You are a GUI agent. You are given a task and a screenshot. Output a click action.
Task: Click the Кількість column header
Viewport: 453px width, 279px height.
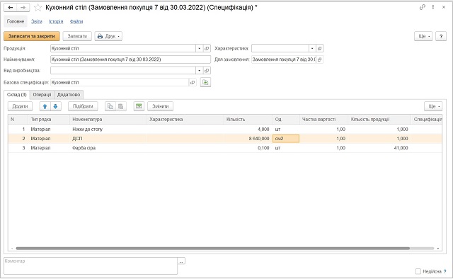point(248,120)
